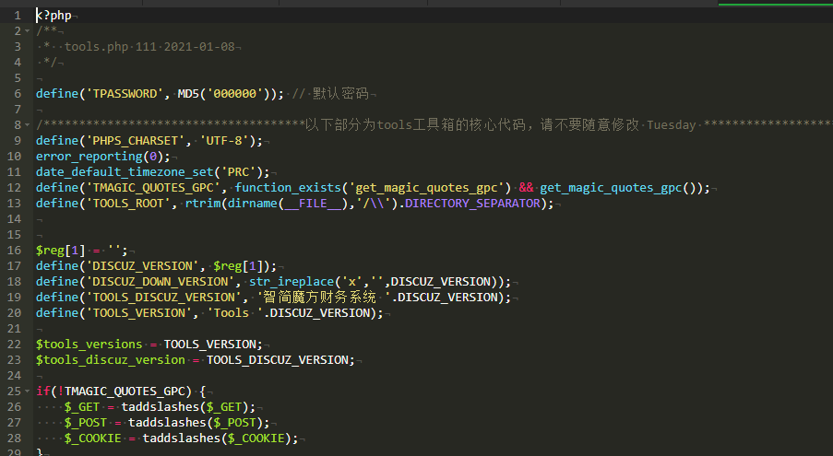Place cursor in the <?php opening tag
The height and width of the screenshot is (456, 833).
pyautogui.click(x=54, y=16)
